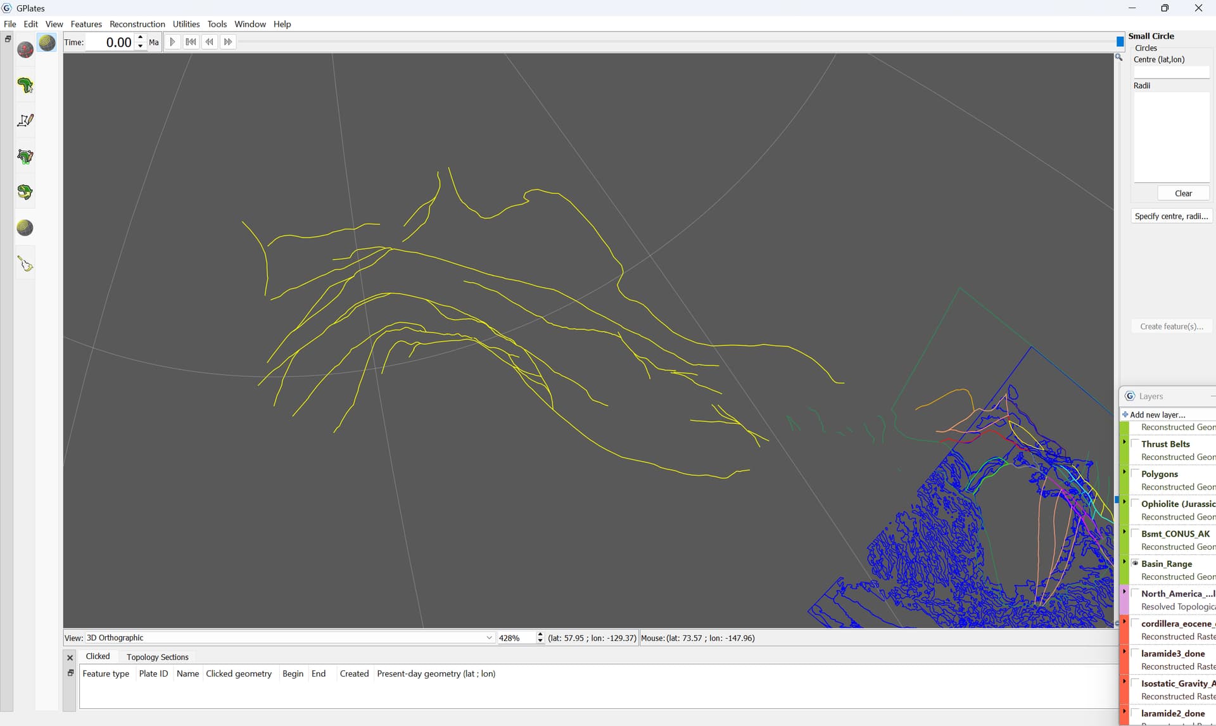Open the Topology tool group
Image resolution: width=1216 pixels, height=726 pixels.
coord(25,156)
